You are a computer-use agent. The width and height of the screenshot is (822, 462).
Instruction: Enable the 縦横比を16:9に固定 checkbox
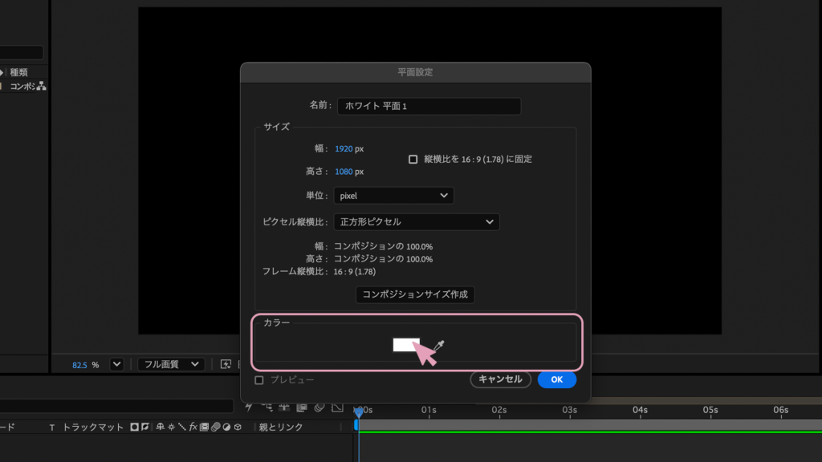coord(413,160)
